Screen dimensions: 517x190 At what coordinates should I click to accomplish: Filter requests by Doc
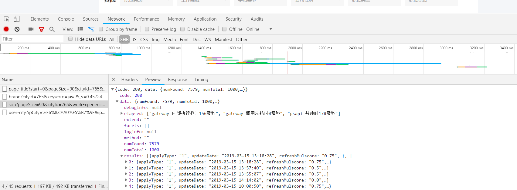[197, 39]
